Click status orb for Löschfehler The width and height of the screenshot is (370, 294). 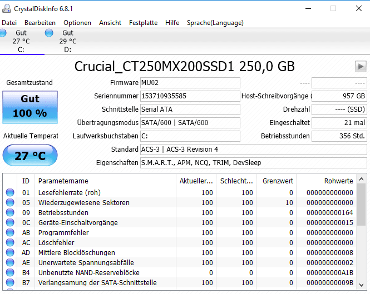pyautogui.click(x=10, y=242)
